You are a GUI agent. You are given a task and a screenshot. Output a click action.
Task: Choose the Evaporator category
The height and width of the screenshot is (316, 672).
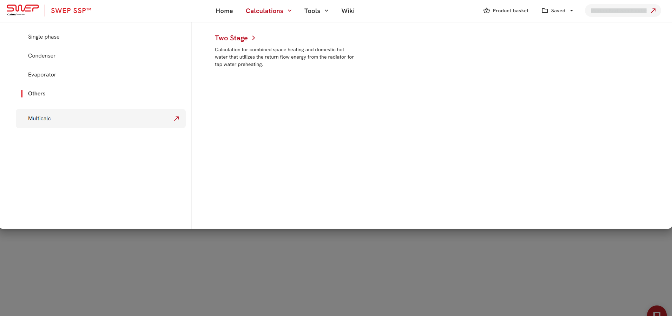pos(42,75)
